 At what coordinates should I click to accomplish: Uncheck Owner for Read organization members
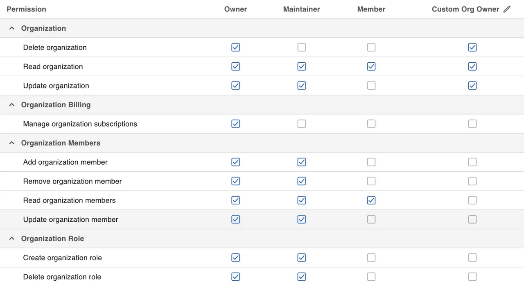pos(235,200)
